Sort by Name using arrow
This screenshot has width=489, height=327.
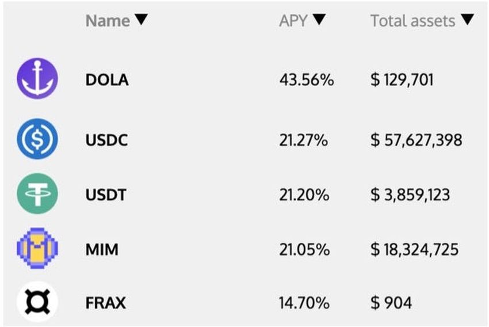(x=141, y=20)
